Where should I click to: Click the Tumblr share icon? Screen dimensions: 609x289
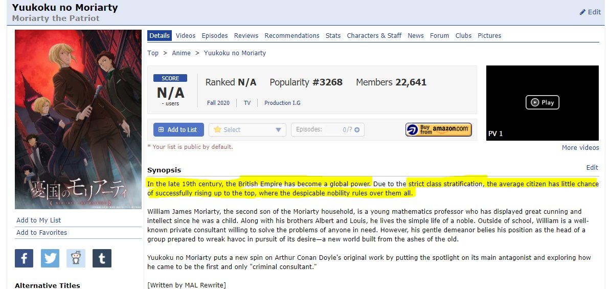coord(102,258)
